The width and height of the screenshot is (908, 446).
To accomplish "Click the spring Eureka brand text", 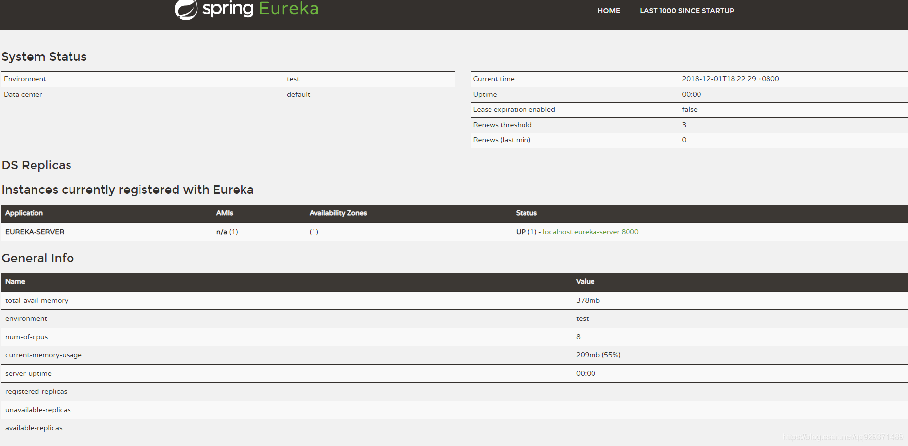I will click(260, 9).
